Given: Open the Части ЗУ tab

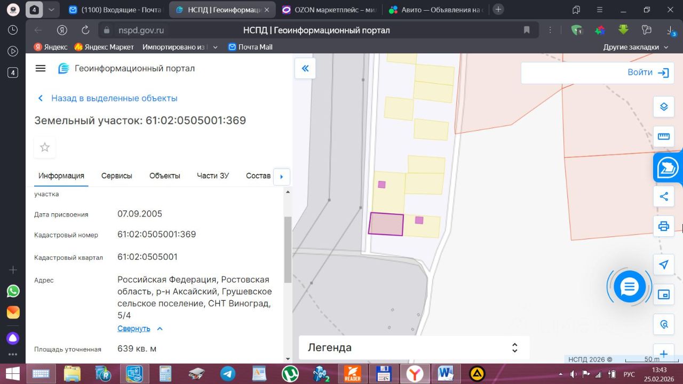Looking at the screenshot, I should click(213, 176).
